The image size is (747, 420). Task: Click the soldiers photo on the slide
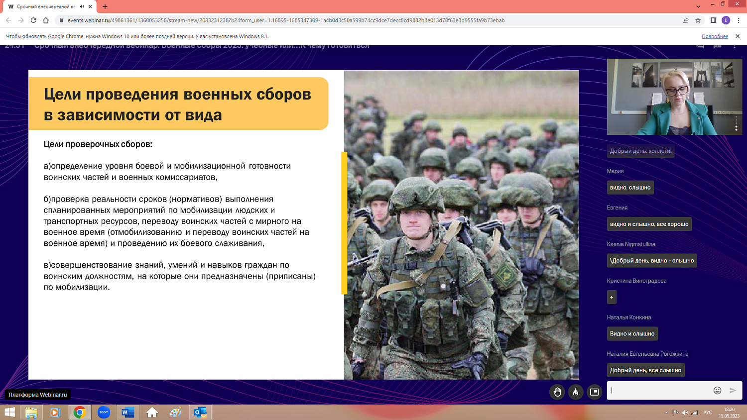(x=461, y=225)
